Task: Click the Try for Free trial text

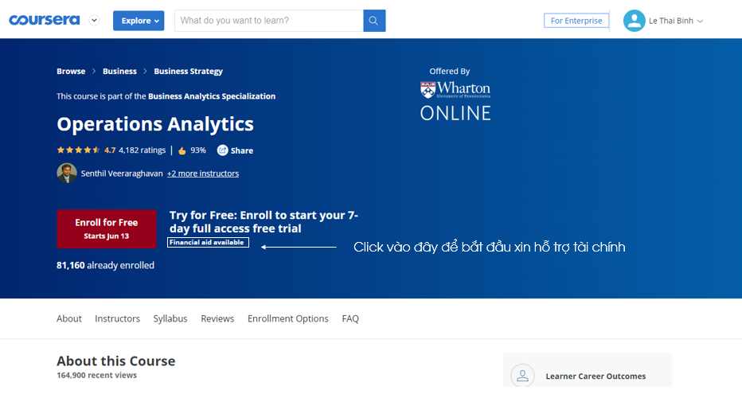Action: click(264, 221)
